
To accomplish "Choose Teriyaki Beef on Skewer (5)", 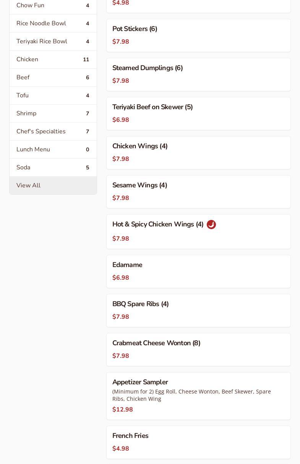I will coord(198,113).
